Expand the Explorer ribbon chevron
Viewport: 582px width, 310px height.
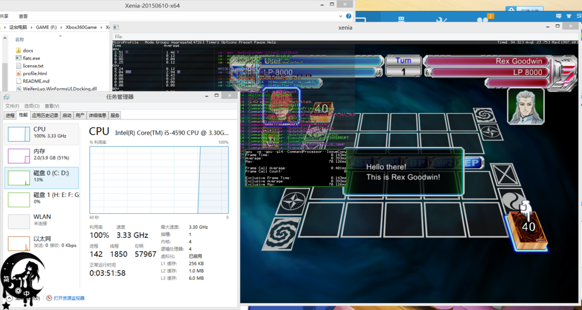pyautogui.click(x=340, y=16)
